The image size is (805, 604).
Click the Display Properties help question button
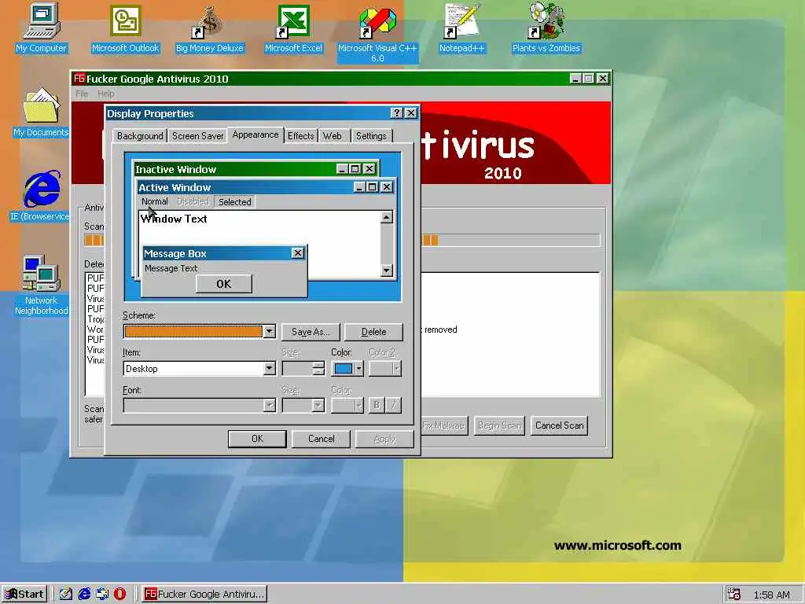[397, 113]
